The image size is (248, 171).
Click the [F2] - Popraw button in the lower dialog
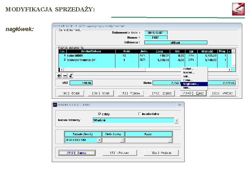point(120,153)
